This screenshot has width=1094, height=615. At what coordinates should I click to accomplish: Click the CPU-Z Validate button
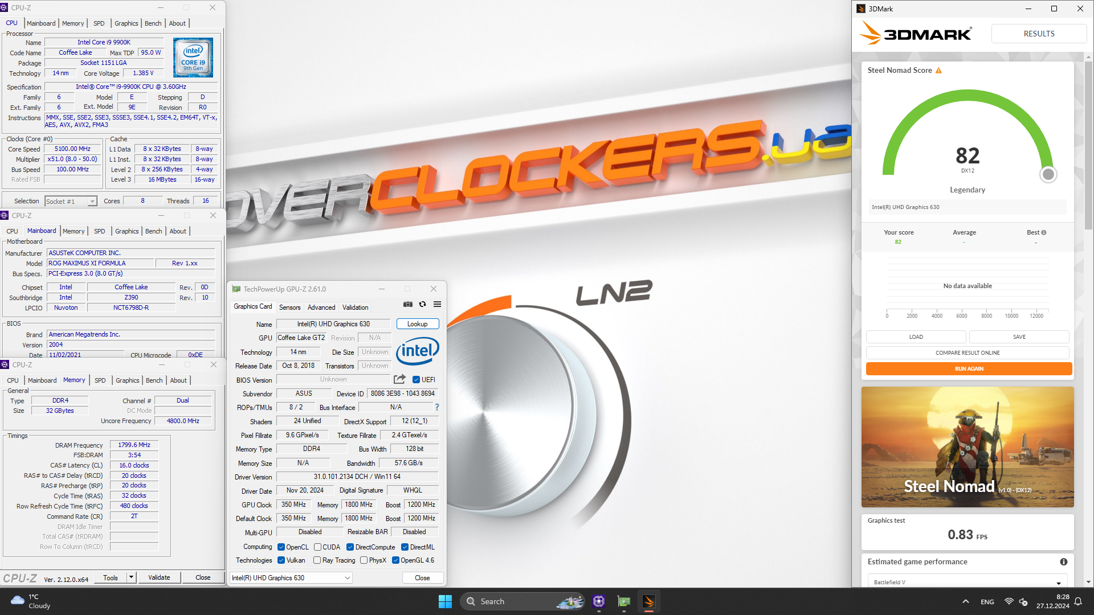(159, 577)
